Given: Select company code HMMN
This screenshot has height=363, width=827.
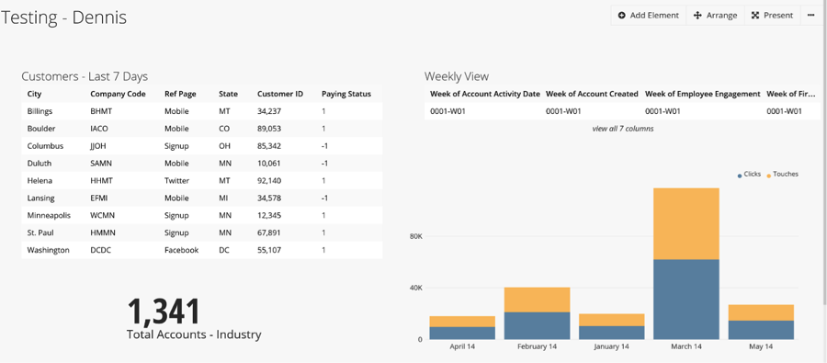Looking at the screenshot, I should 102,233.
